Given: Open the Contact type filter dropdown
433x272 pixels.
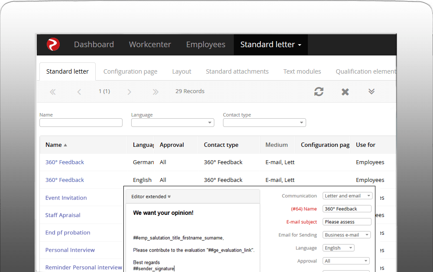Looking at the screenshot, I should [264, 123].
